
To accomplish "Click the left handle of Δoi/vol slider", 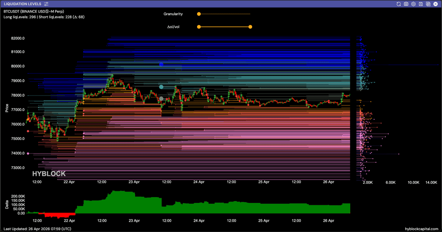I will [x=199, y=27].
